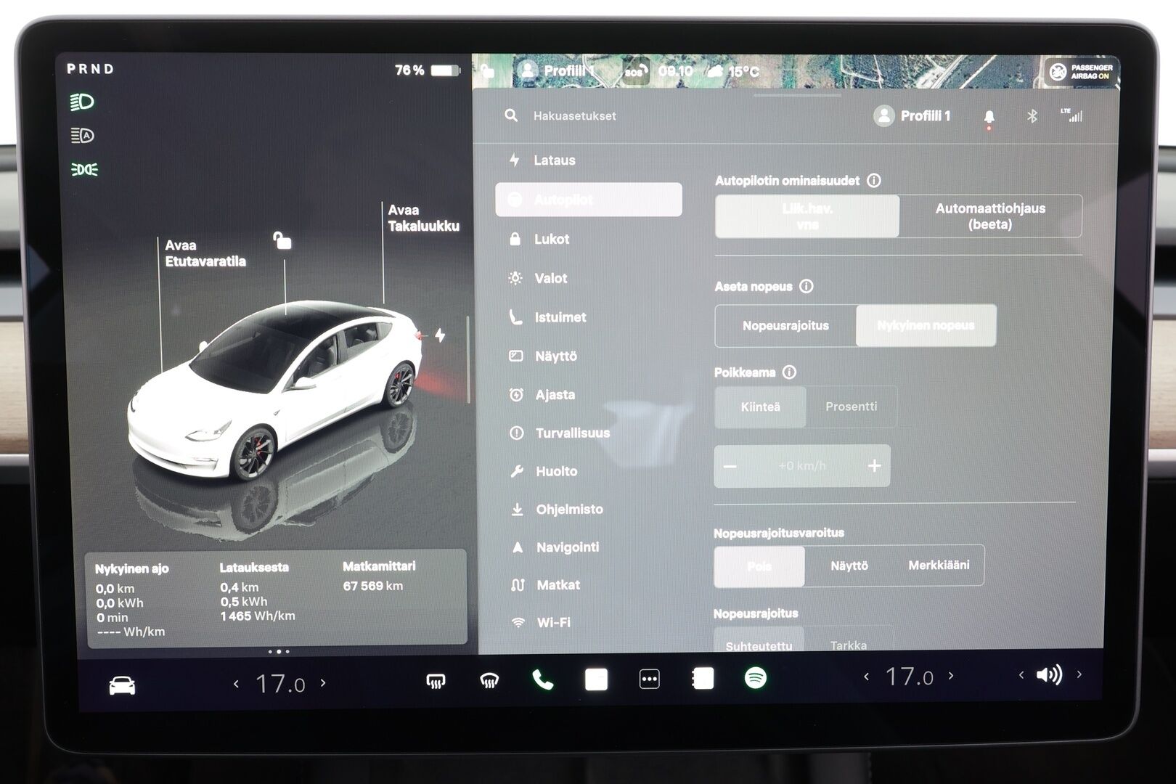Viewport: 1176px width, 784px height.
Task: Select Prosentti offset mode
Action: tap(853, 407)
